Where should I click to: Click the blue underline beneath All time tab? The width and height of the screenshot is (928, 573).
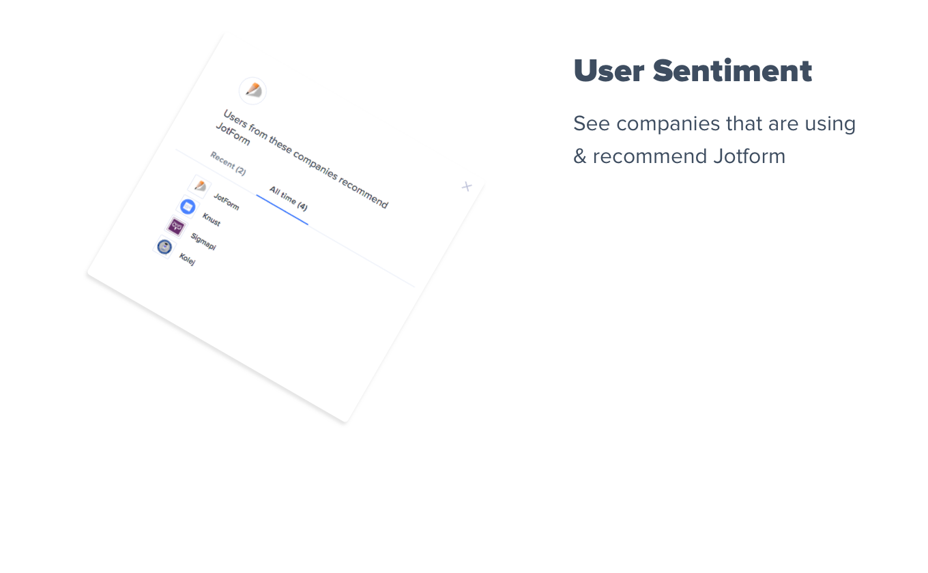tap(282, 211)
